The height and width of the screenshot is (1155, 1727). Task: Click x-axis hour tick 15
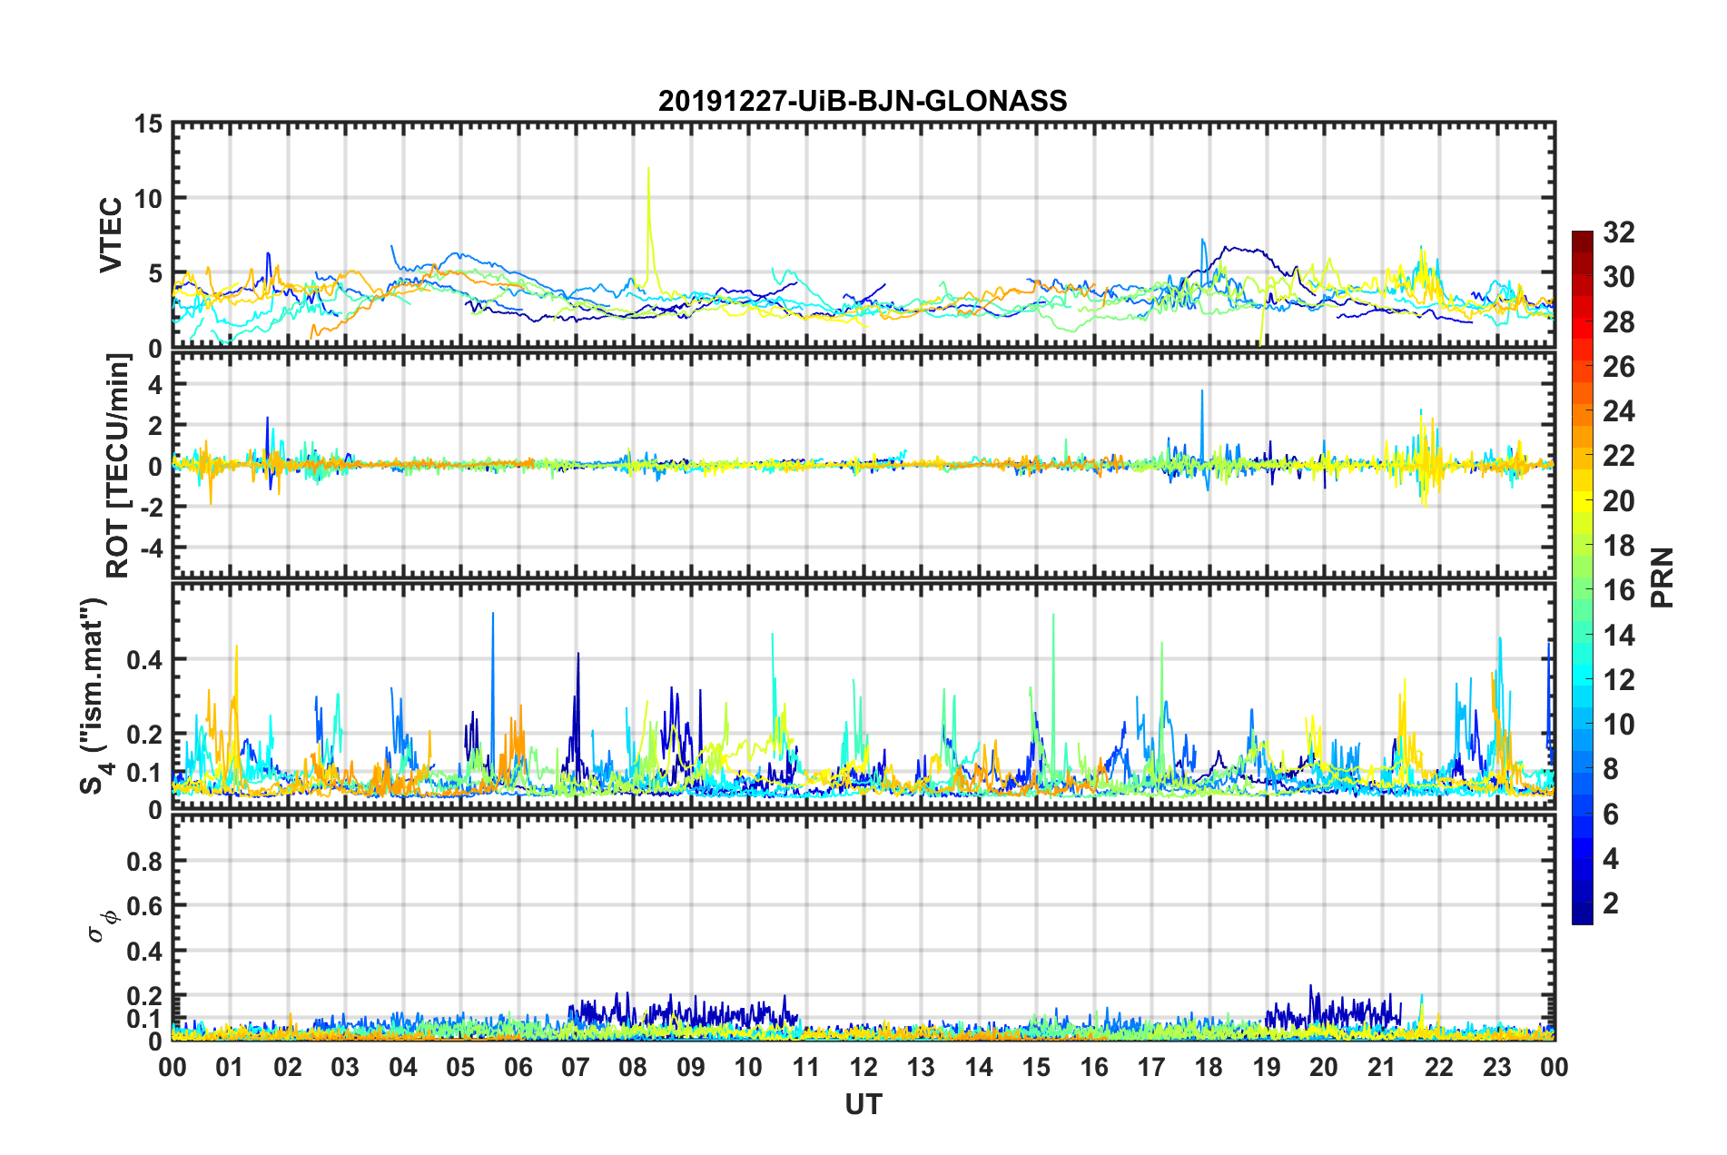1036,1067
